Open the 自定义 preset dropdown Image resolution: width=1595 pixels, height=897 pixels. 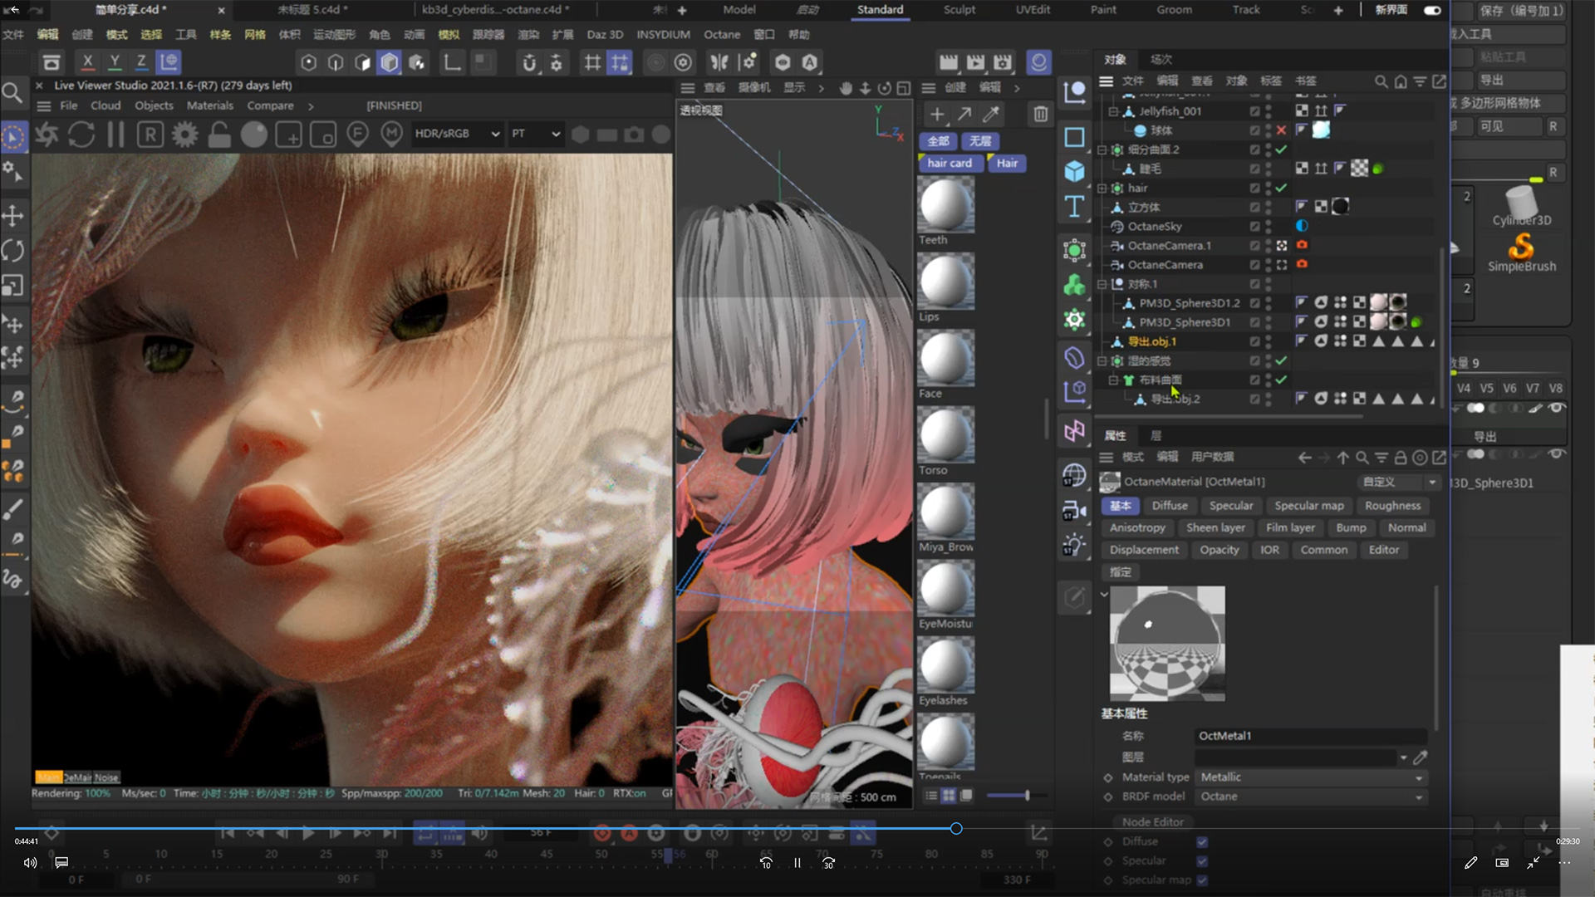coord(1399,483)
